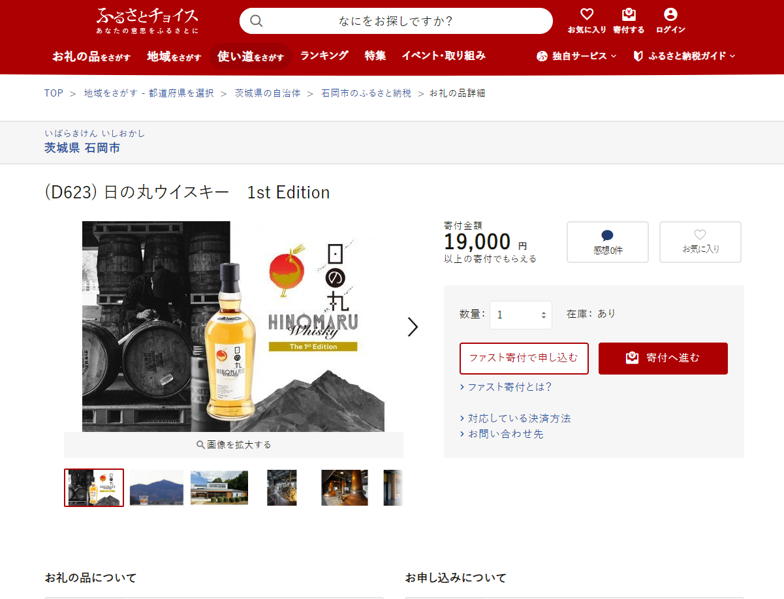Viewport: 784px width, 599px height.
Task: Open 茨城県の自治体 breadcrumb
Action: tap(268, 93)
